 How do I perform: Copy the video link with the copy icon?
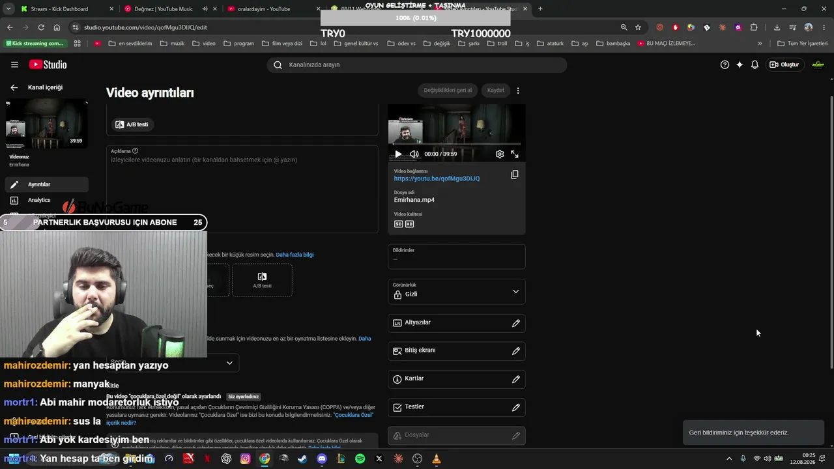point(515,175)
